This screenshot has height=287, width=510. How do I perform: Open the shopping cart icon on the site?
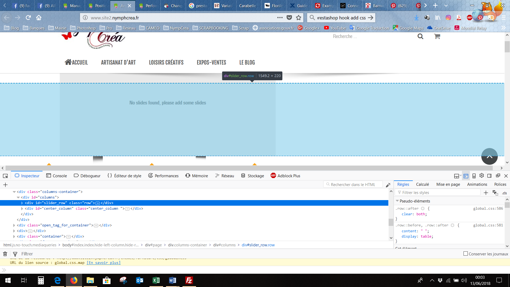tap(437, 36)
